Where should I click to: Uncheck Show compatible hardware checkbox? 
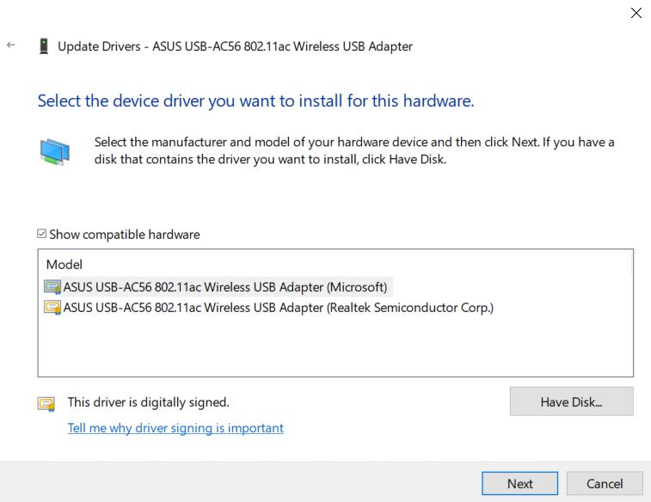pyautogui.click(x=41, y=234)
